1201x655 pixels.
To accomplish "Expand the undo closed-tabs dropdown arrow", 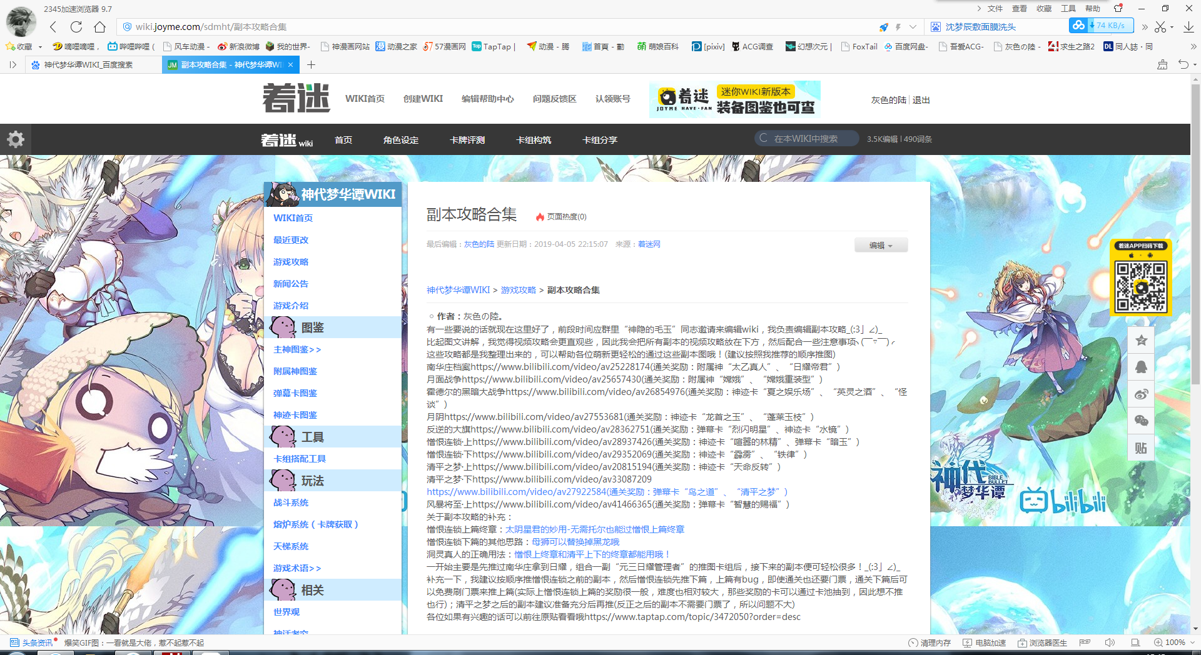I will click(x=1195, y=64).
